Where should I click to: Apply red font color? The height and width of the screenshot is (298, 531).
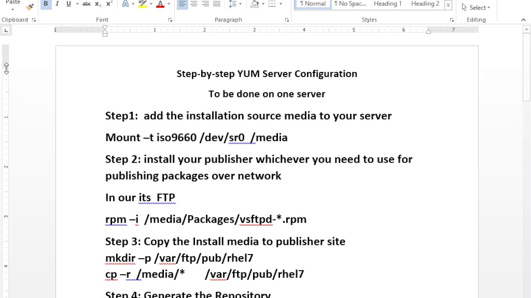(161, 4)
